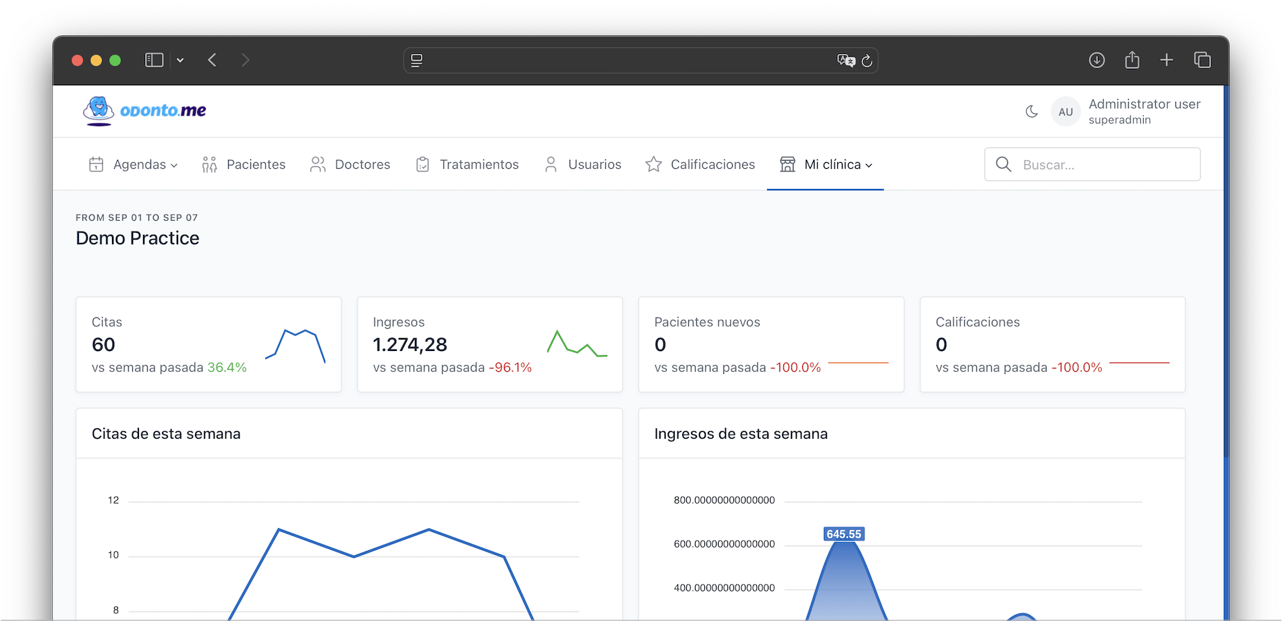Click the Usuarios person icon
The width and height of the screenshot is (1282, 621).
[551, 164]
